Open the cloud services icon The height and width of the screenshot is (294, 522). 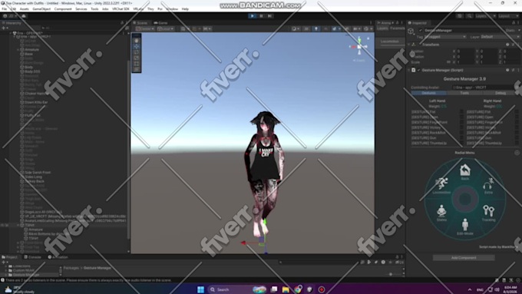[x=24, y=16]
